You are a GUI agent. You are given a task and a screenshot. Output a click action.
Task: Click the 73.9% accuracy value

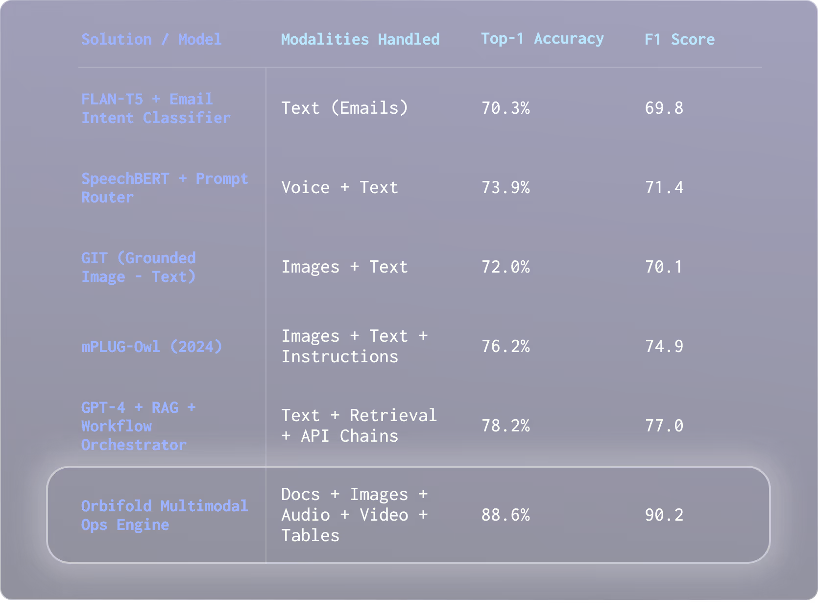(505, 187)
